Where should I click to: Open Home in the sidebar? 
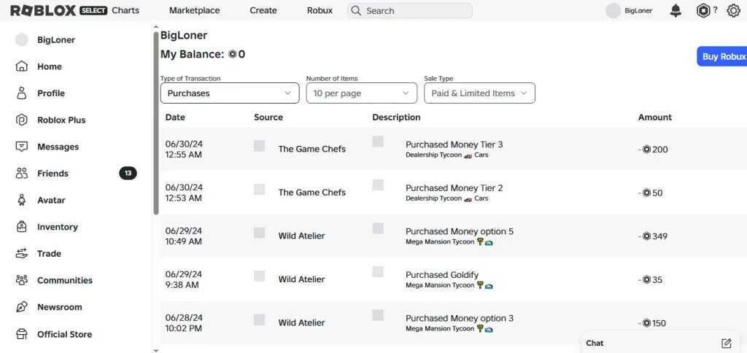click(x=50, y=66)
